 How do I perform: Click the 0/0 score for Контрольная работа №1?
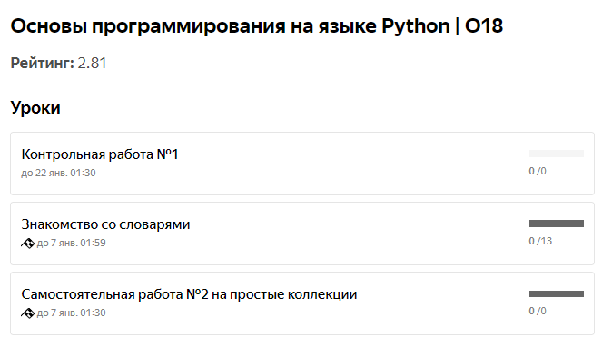(x=538, y=171)
